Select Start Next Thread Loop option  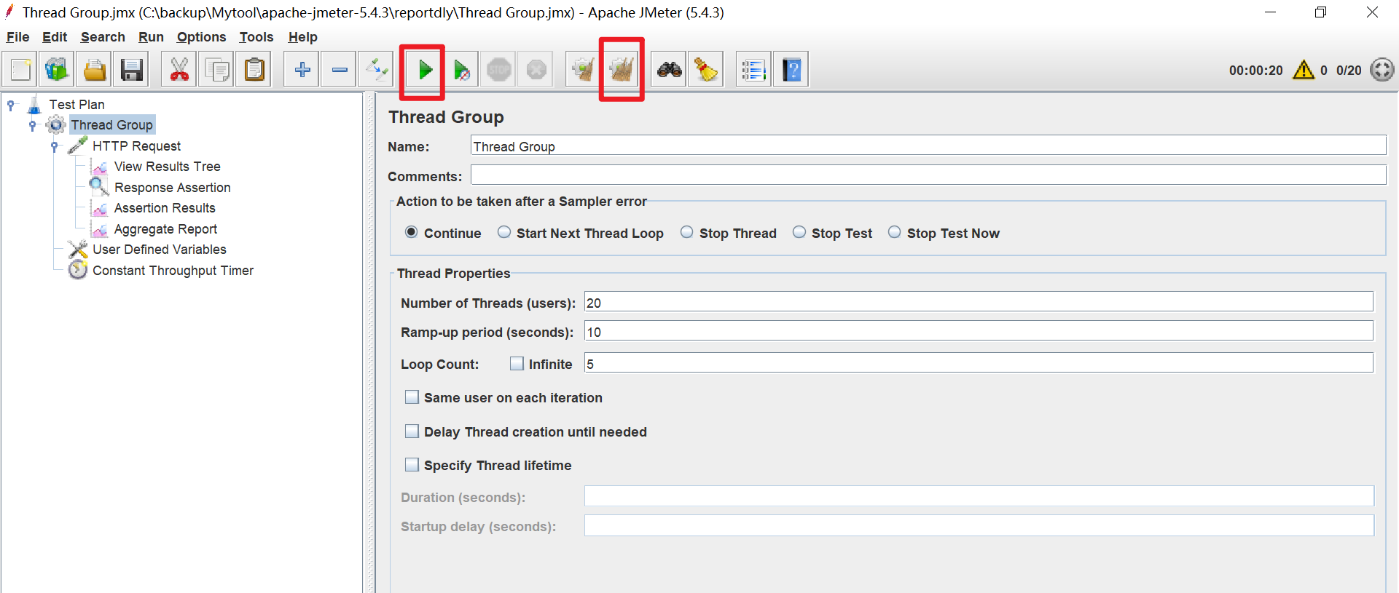(x=504, y=232)
